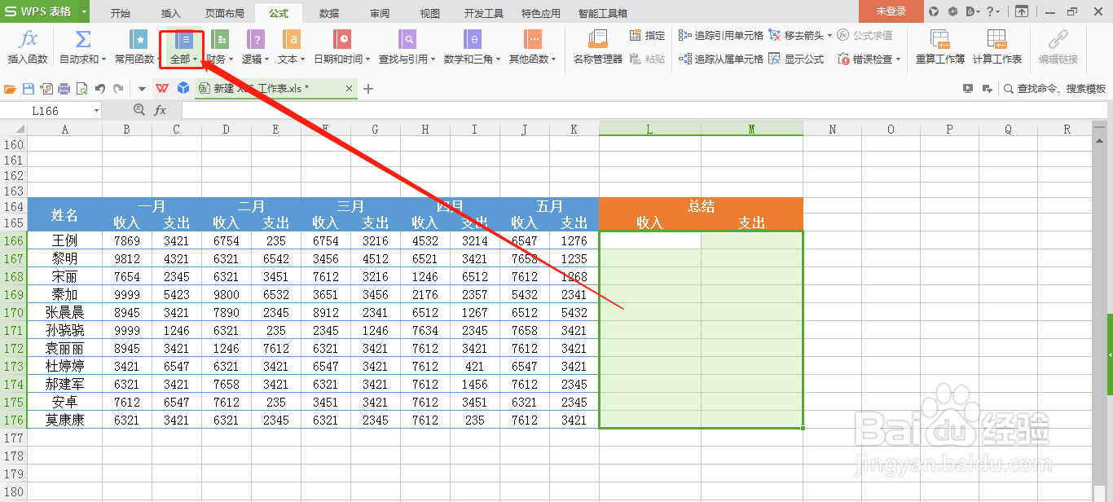Click the open folder icon in quick access toolbar
This screenshot has height=502, width=1113.
pos(11,89)
